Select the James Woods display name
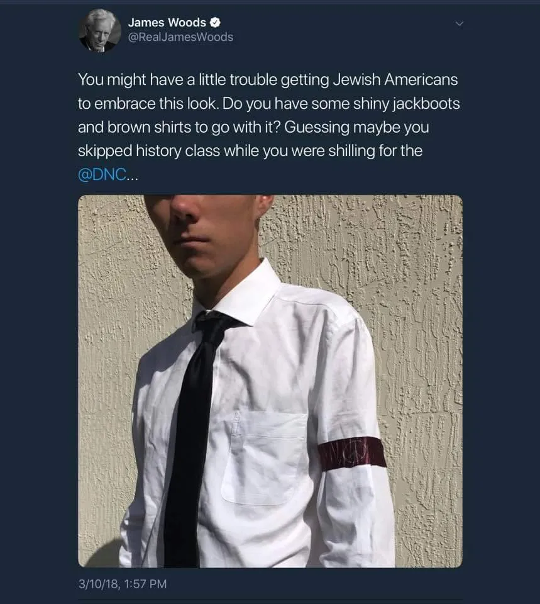Screen dimensions: 540x604 click(x=167, y=23)
